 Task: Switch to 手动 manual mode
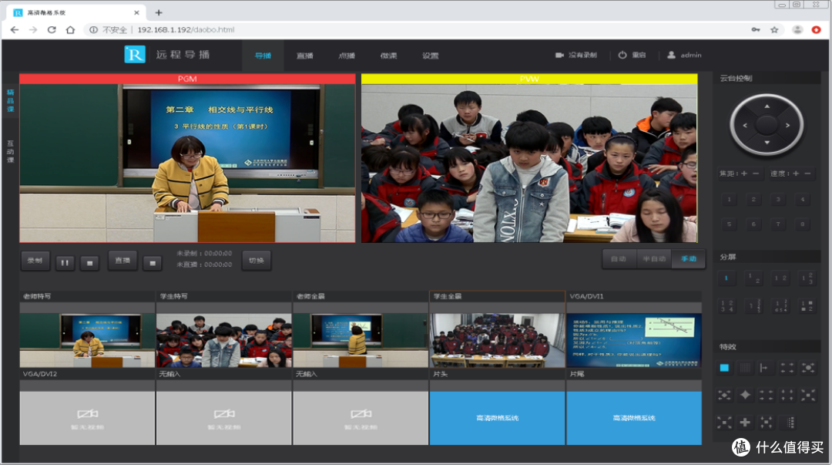[x=688, y=259]
